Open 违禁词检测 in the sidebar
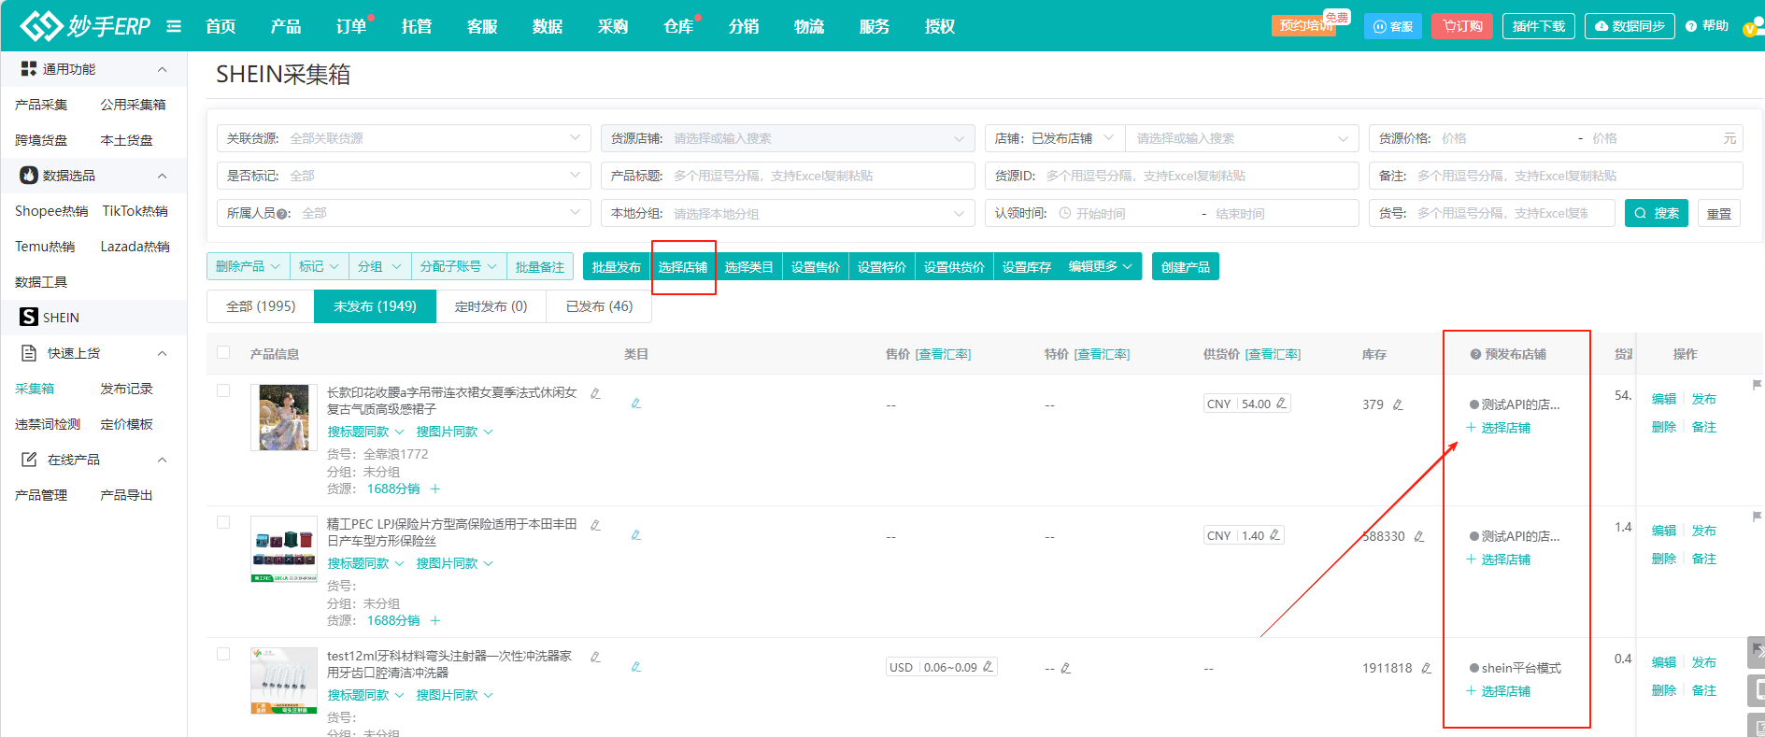 [x=48, y=424]
